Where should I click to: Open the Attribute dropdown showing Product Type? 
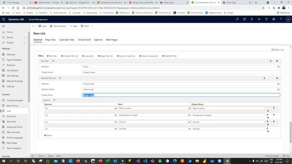tap(181, 84)
